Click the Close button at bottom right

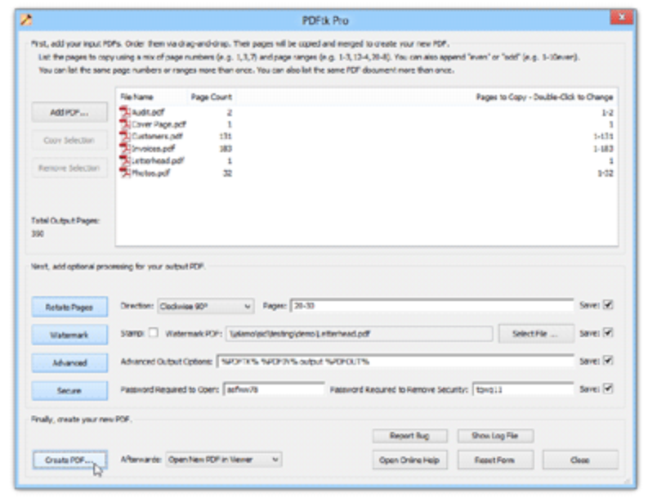click(580, 460)
